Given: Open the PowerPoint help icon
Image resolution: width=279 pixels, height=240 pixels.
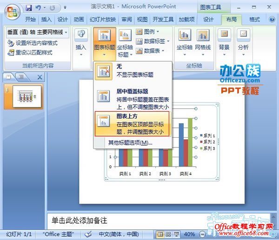Looking at the screenshot, I should click(272, 19).
